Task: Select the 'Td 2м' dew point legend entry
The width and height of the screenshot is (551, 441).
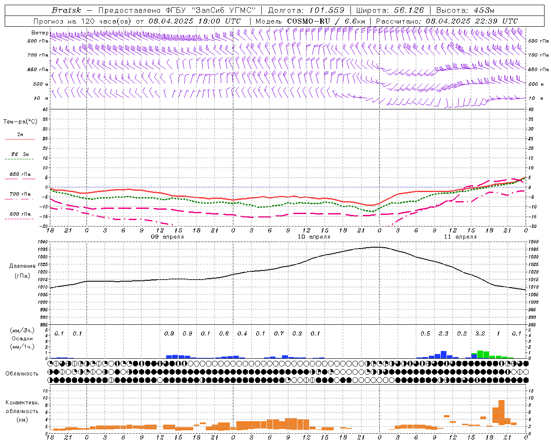Action: tap(20, 154)
